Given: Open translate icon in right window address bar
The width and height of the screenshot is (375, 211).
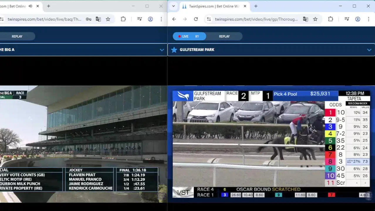Looking at the screenshot, I should (305, 19).
